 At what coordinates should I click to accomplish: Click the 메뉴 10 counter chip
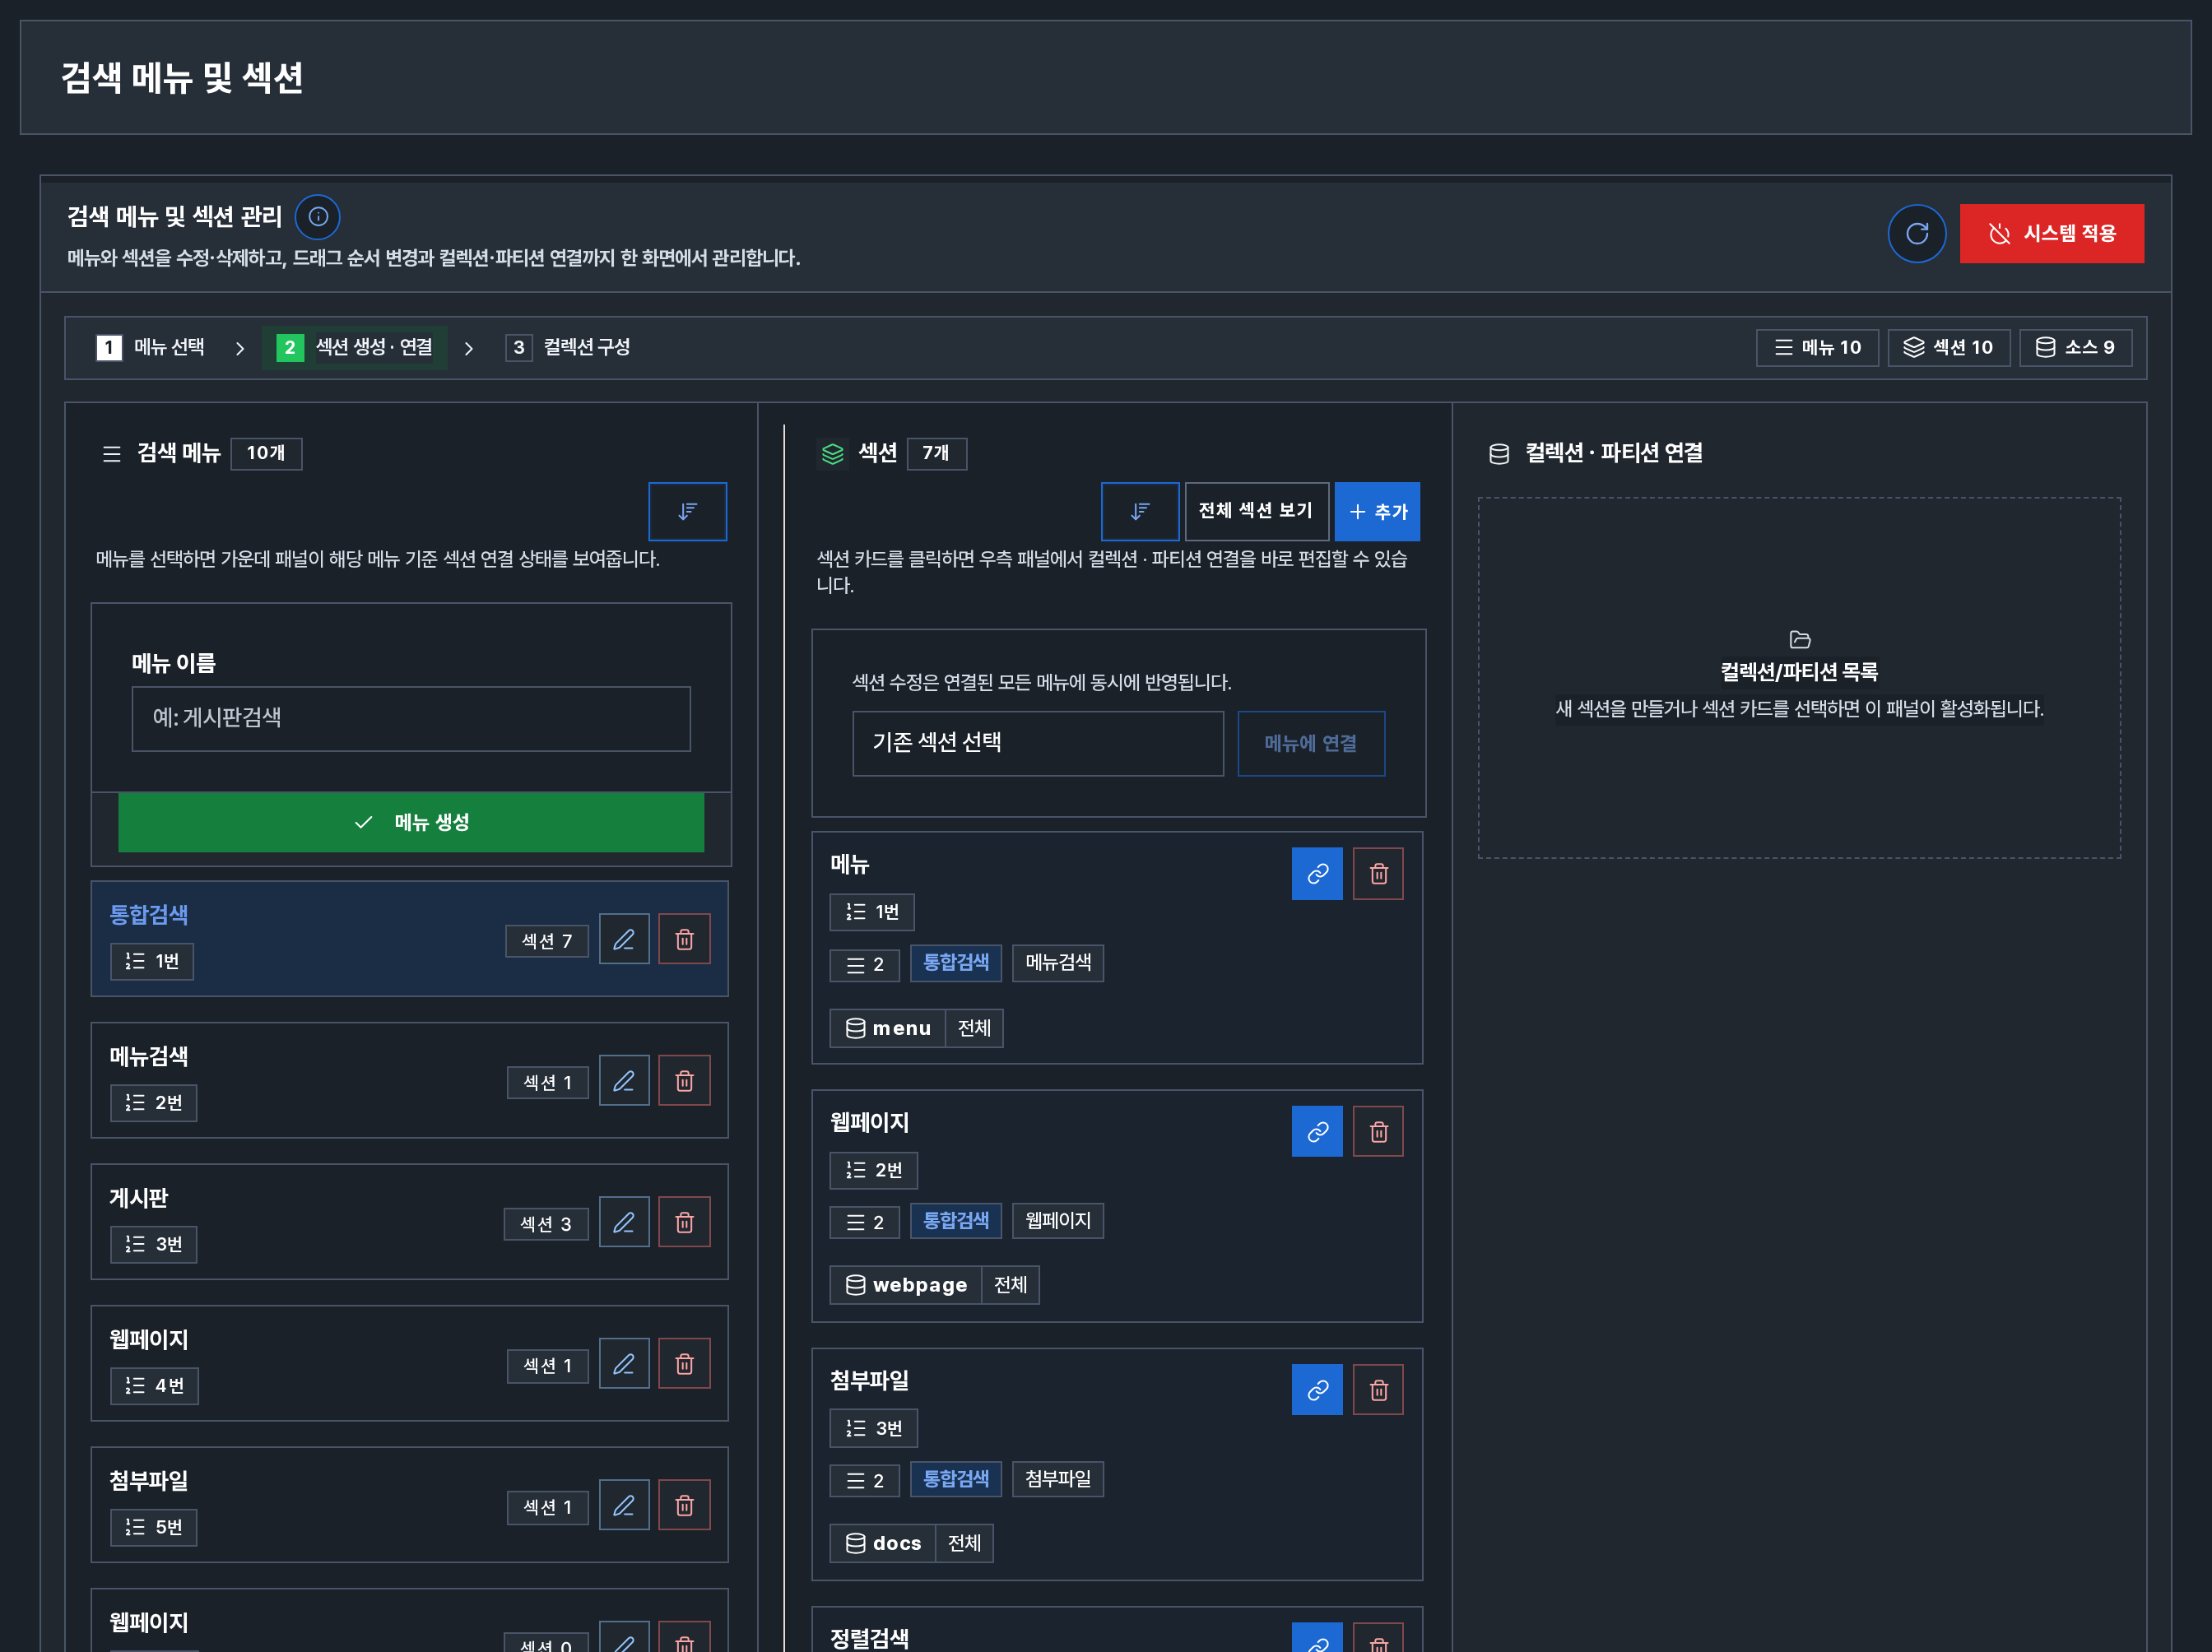1816,347
